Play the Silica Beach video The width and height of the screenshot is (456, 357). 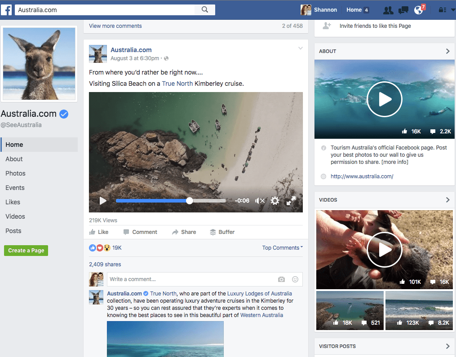103,201
